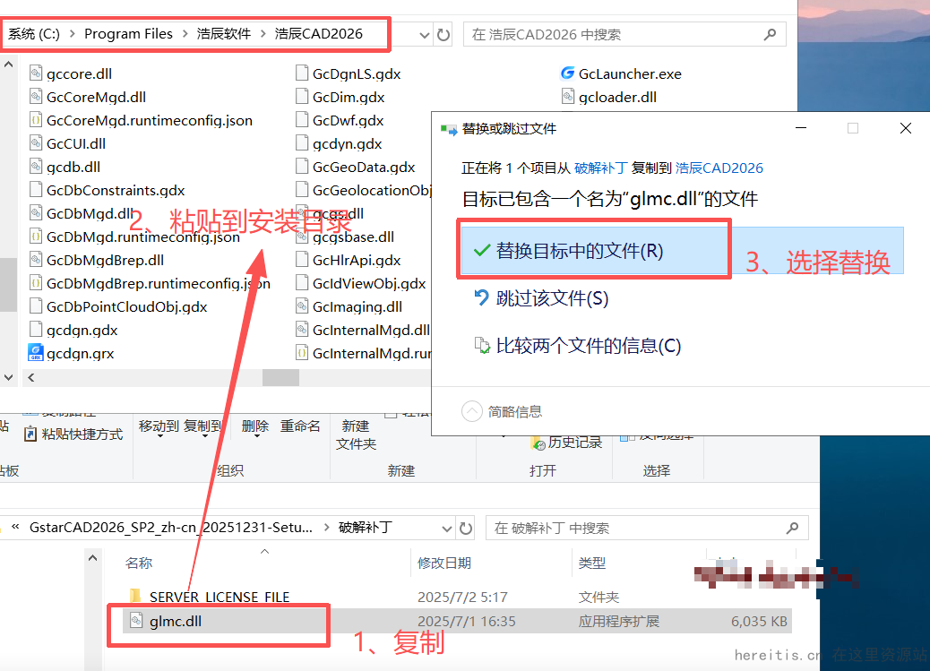Click the SERVER_LICENSE_FILE folder icon
The height and width of the screenshot is (671, 930).
coord(136,596)
